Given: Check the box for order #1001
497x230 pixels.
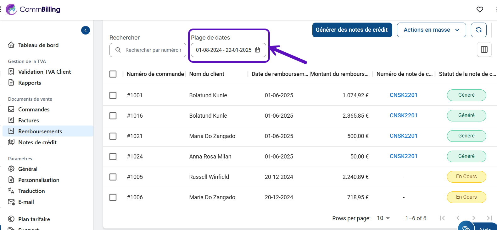Looking at the screenshot, I should point(113,95).
